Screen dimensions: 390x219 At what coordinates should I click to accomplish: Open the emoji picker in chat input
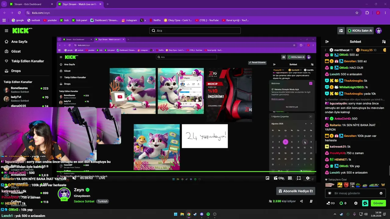tap(381, 193)
